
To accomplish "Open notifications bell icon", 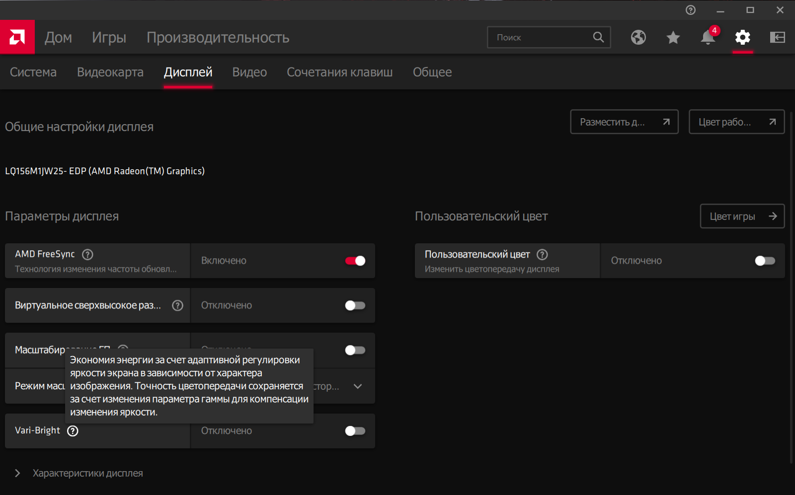I will click(708, 37).
